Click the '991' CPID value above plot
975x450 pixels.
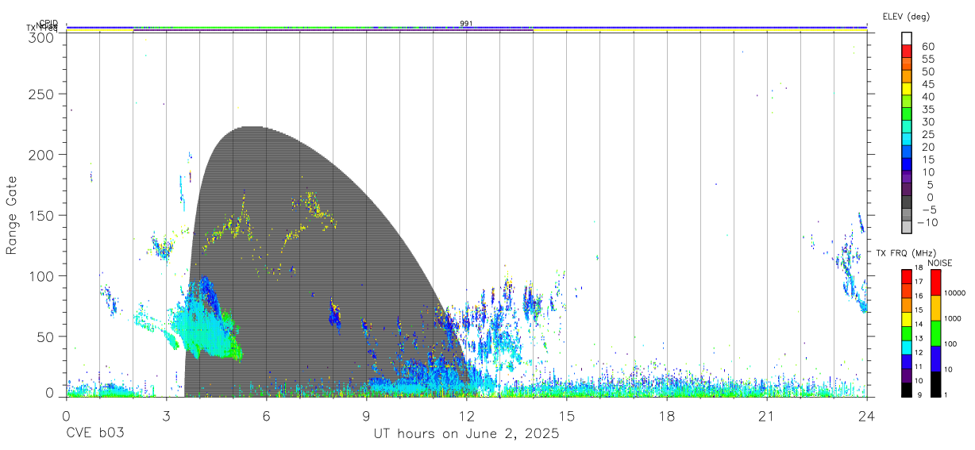click(467, 24)
